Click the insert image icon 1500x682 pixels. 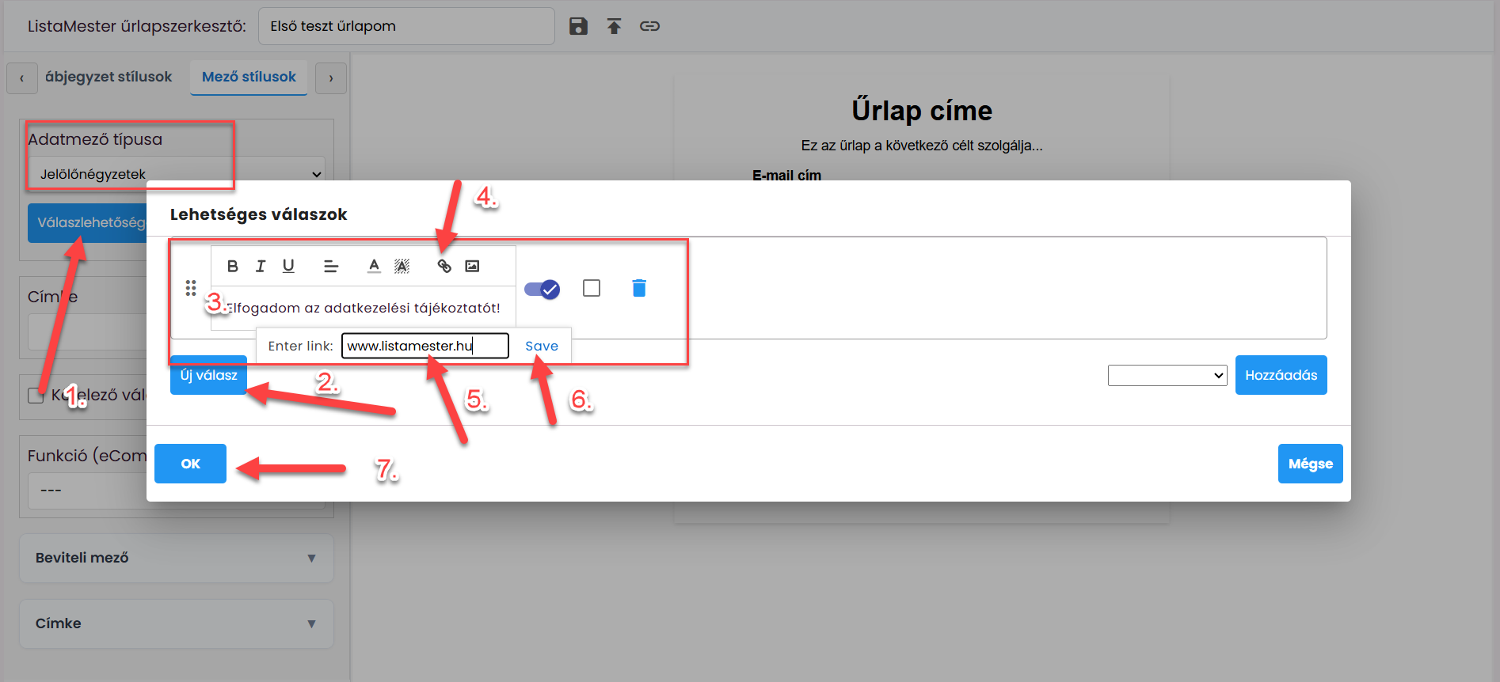pyautogui.click(x=472, y=266)
